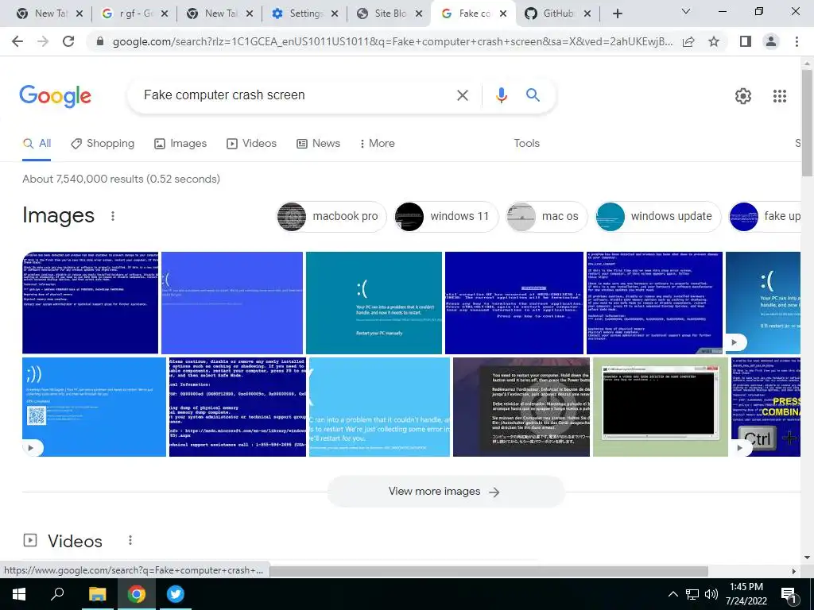814x610 pixels.
Task: Clear the search box with X
Action: (462, 95)
